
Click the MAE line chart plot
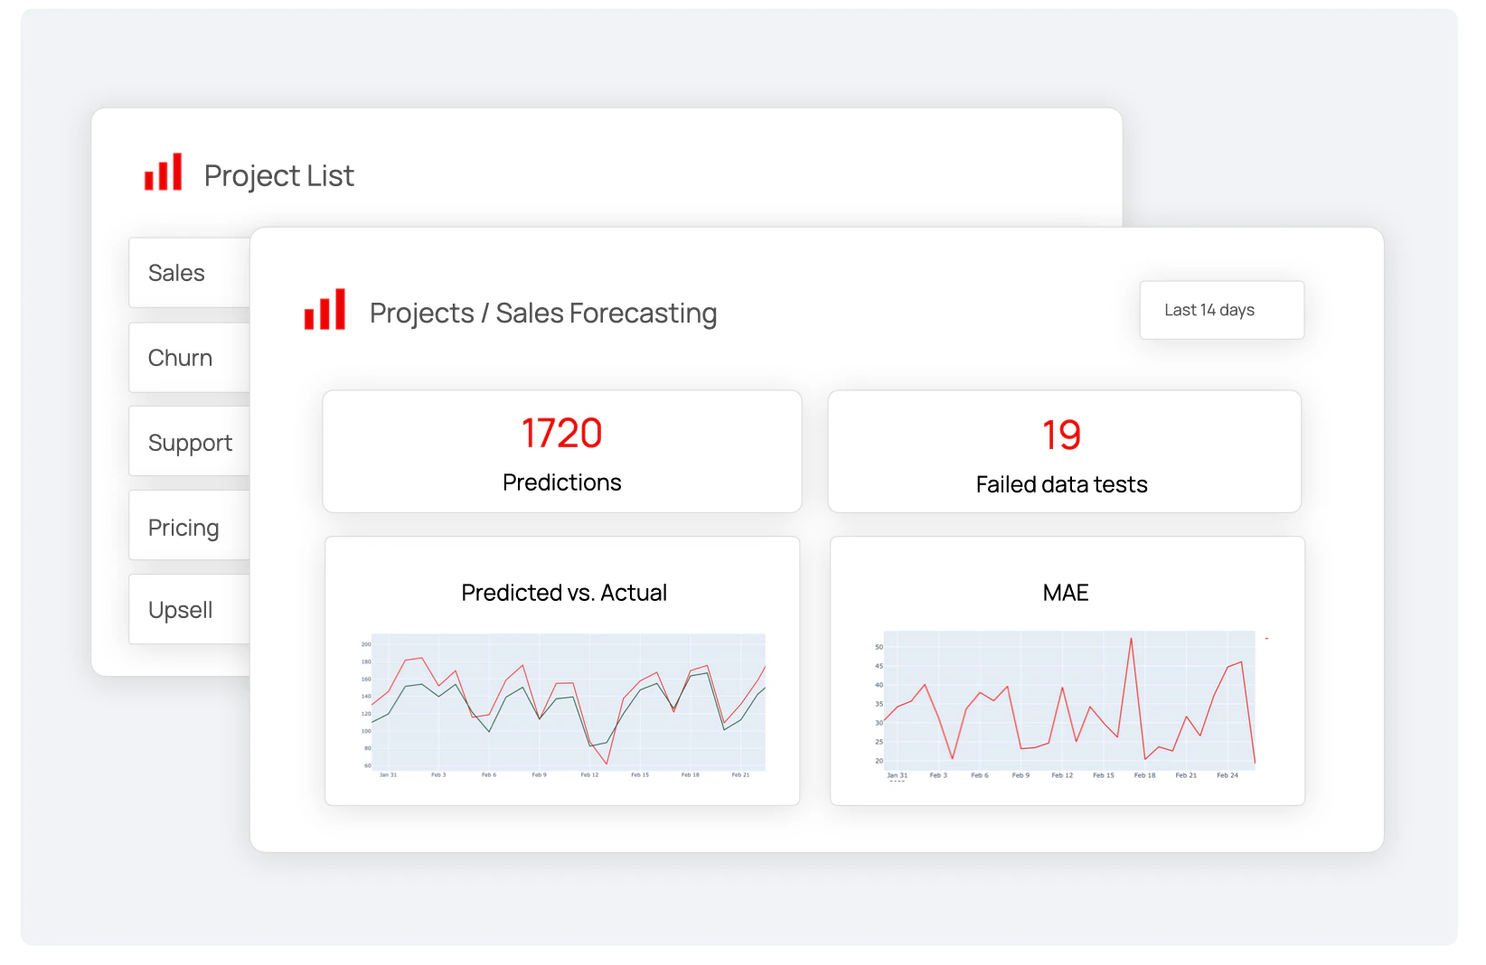tap(1069, 700)
